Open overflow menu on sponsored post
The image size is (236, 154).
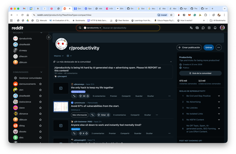coord(169,115)
